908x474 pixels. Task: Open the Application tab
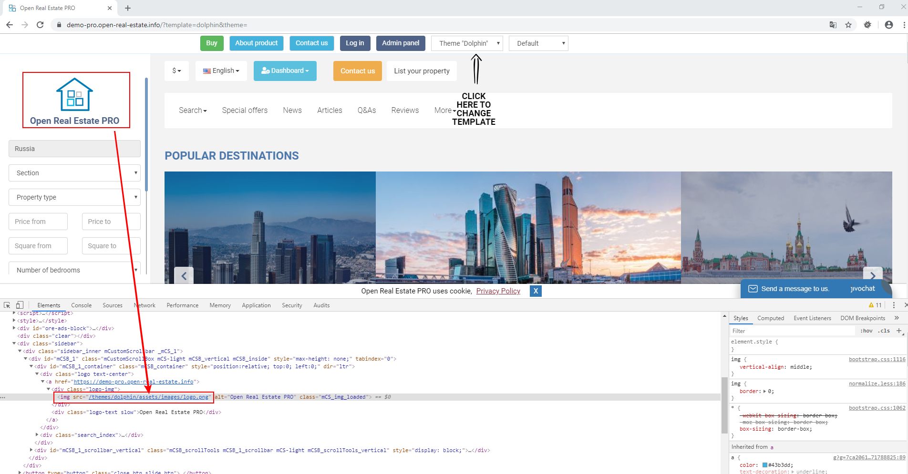point(256,305)
